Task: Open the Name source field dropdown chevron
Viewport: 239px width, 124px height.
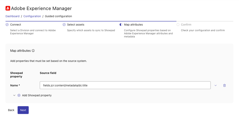Action: pyautogui.click(x=216, y=85)
